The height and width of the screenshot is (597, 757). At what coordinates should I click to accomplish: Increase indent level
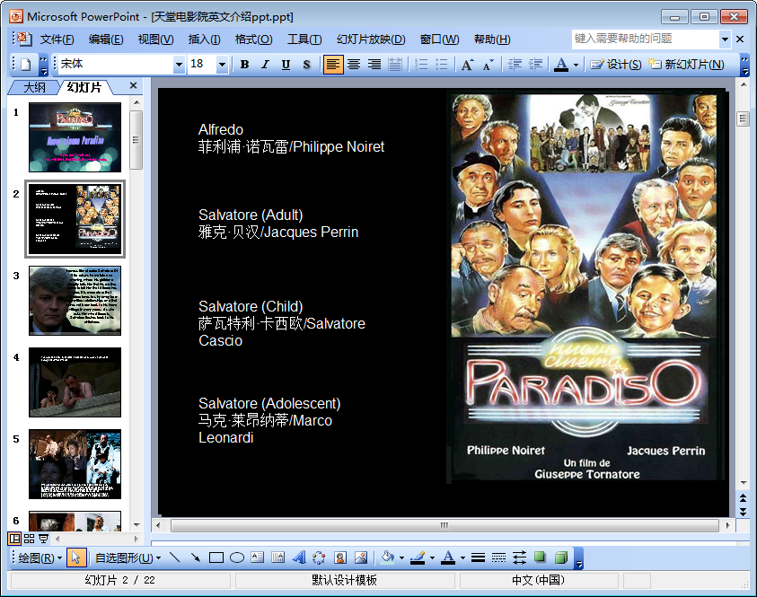pos(535,64)
